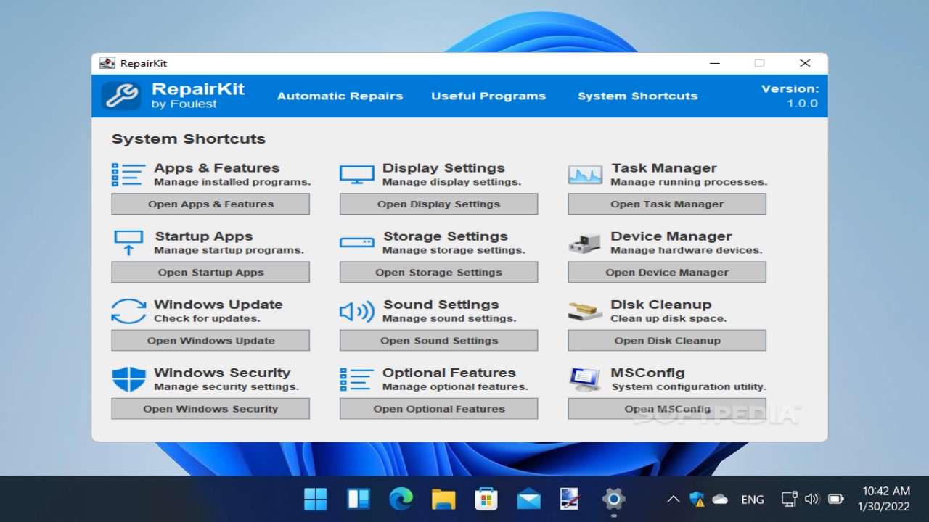The image size is (929, 522).
Task: Open Microsoft Store from the taskbar
Action: [486, 499]
